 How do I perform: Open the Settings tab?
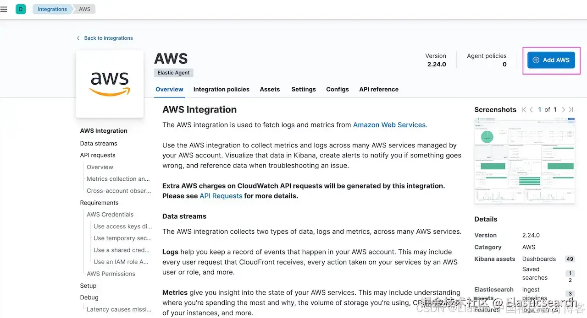[x=304, y=89]
